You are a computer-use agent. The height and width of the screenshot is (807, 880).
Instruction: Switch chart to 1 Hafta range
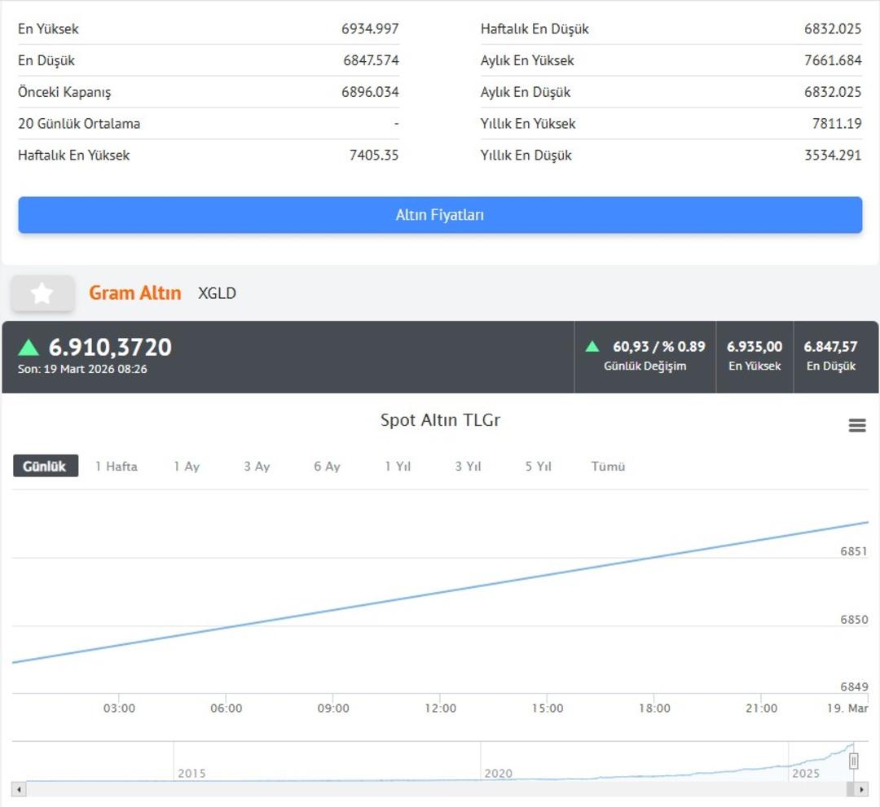click(x=117, y=467)
